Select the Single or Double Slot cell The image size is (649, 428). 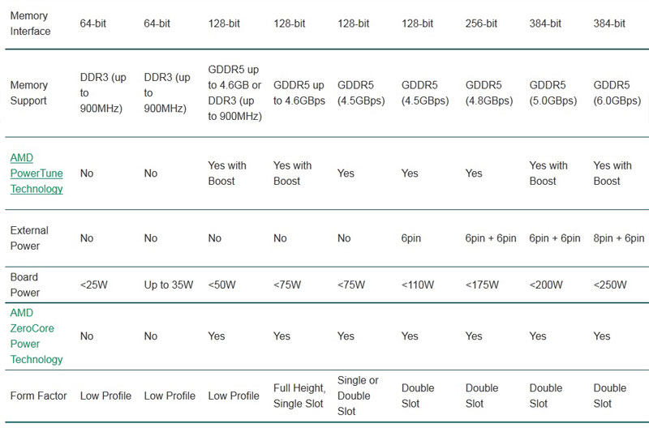(358, 396)
